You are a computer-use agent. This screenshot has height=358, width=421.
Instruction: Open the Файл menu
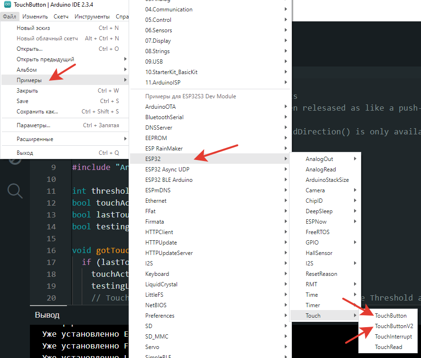pos(9,17)
